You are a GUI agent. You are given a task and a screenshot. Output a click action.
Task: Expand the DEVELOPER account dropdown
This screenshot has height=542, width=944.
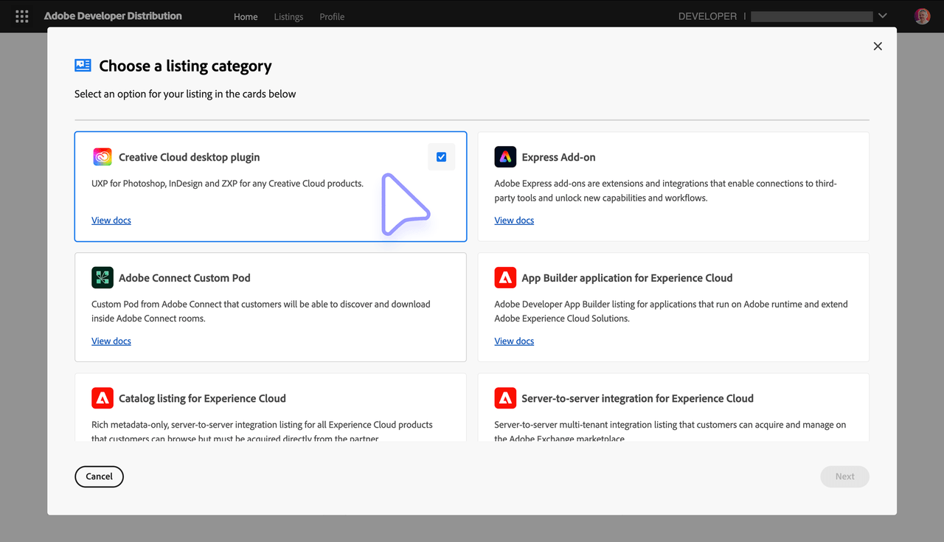click(882, 15)
